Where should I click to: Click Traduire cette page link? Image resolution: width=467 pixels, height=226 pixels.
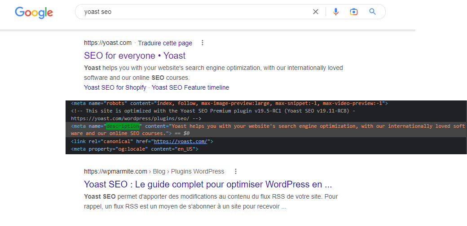pyautogui.click(x=165, y=43)
